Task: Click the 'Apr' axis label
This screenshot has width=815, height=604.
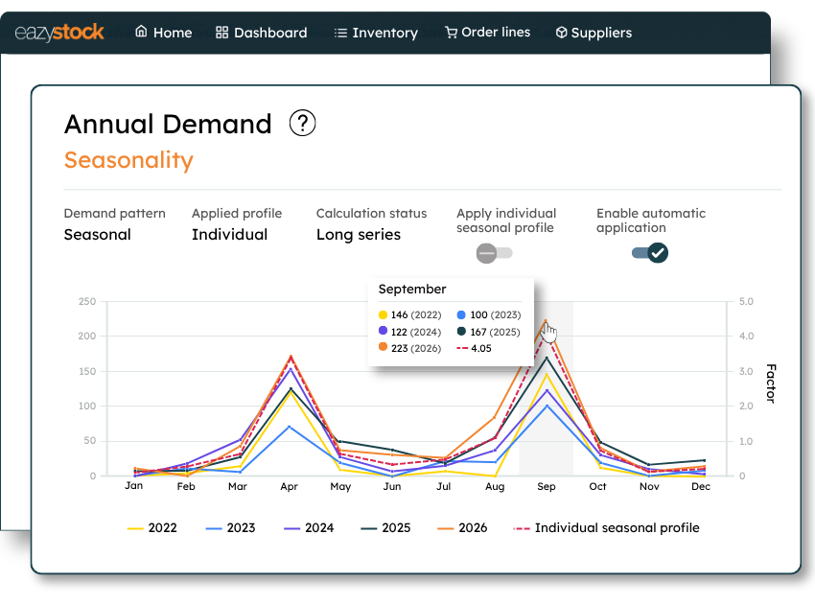Action: point(289,486)
